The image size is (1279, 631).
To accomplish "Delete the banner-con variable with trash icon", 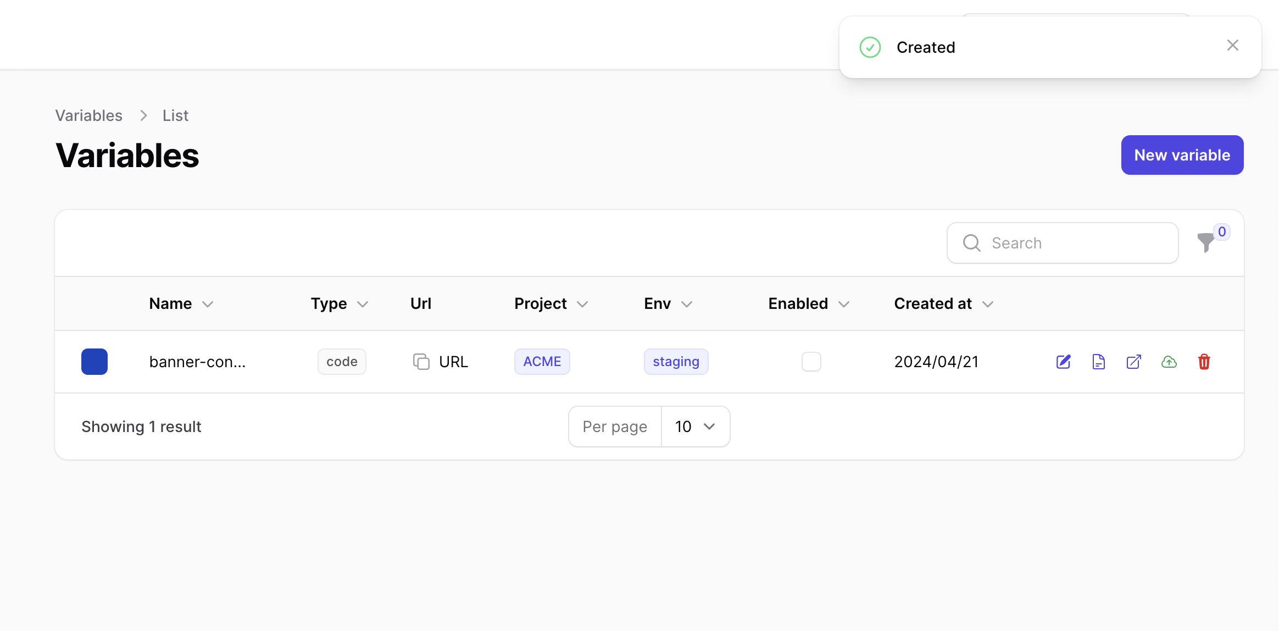I will pos(1204,362).
